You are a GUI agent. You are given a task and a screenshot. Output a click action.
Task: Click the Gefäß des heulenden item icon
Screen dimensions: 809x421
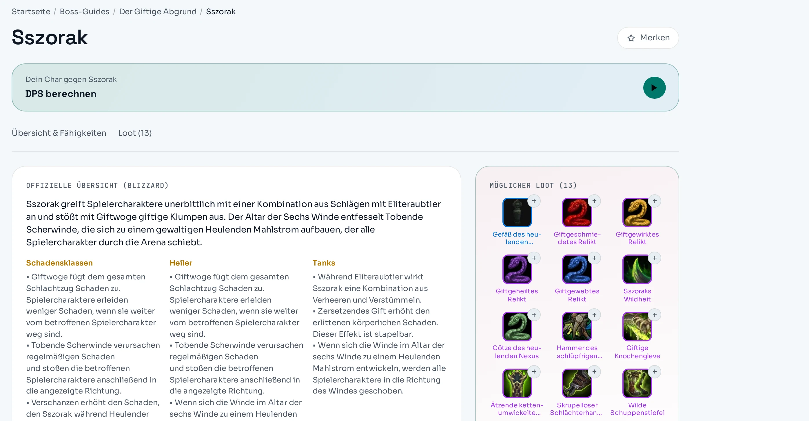[517, 213]
